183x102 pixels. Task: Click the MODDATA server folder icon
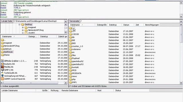tap(71, 73)
